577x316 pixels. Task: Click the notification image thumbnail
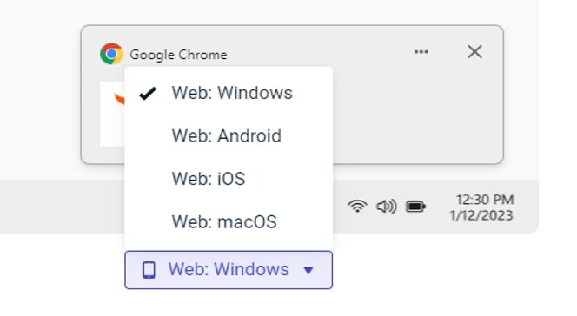click(112, 114)
